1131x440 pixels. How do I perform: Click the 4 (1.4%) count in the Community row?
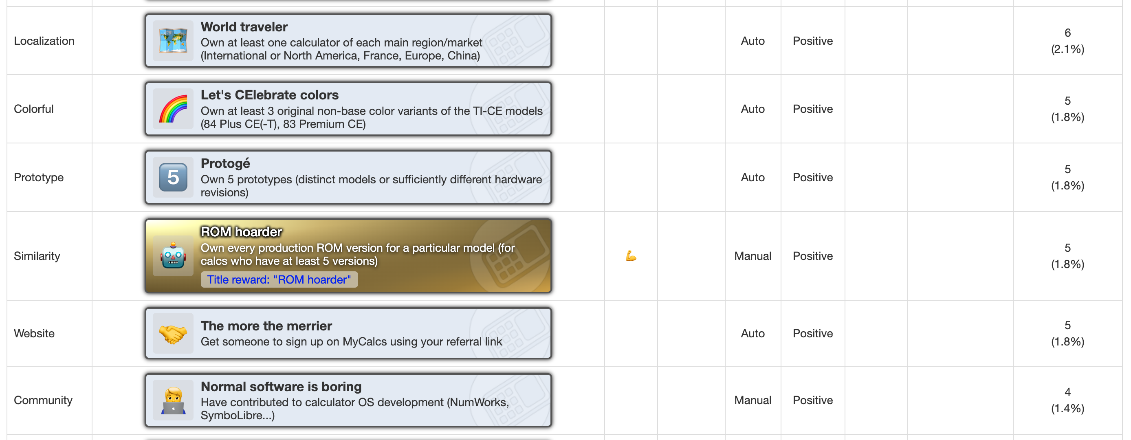pyautogui.click(x=1067, y=400)
